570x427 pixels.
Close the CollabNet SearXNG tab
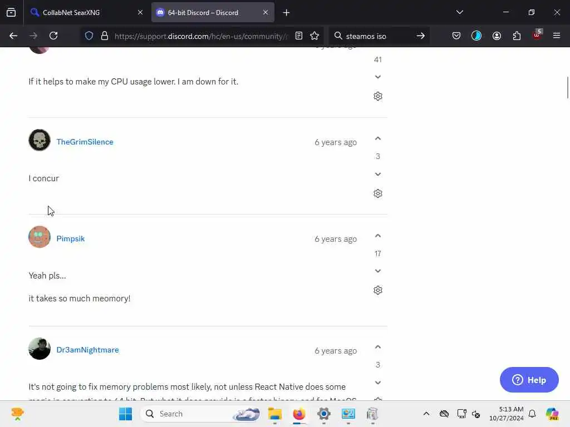(x=140, y=12)
